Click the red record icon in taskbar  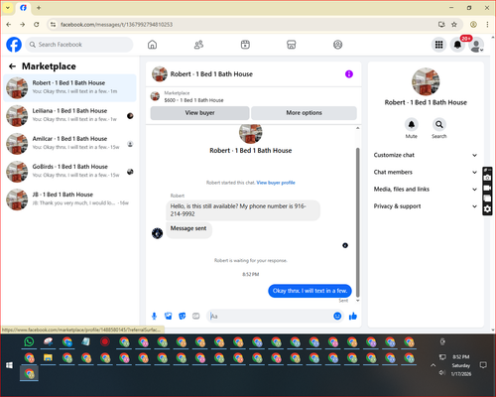tap(105, 341)
